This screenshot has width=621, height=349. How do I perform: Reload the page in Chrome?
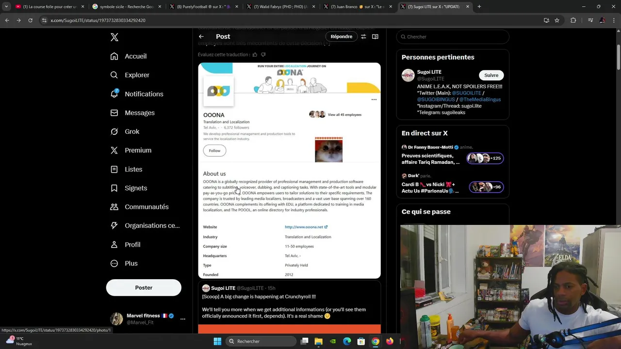(x=30, y=20)
